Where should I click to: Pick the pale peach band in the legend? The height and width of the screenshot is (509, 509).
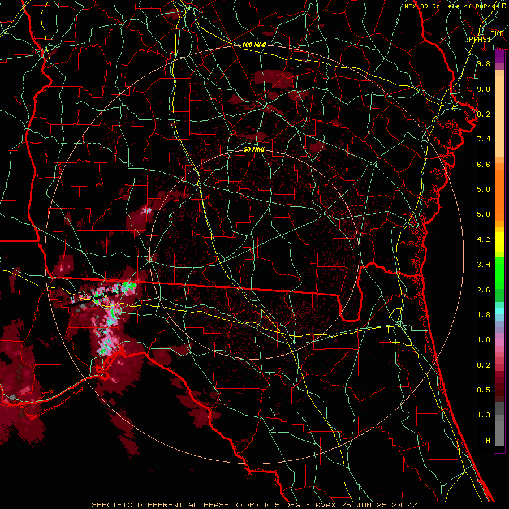tap(499, 116)
